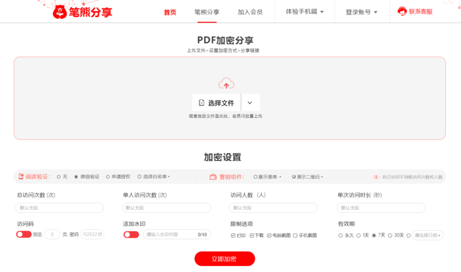Click the 阅读验证 document icon
The image size is (461, 272).
[21, 177]
